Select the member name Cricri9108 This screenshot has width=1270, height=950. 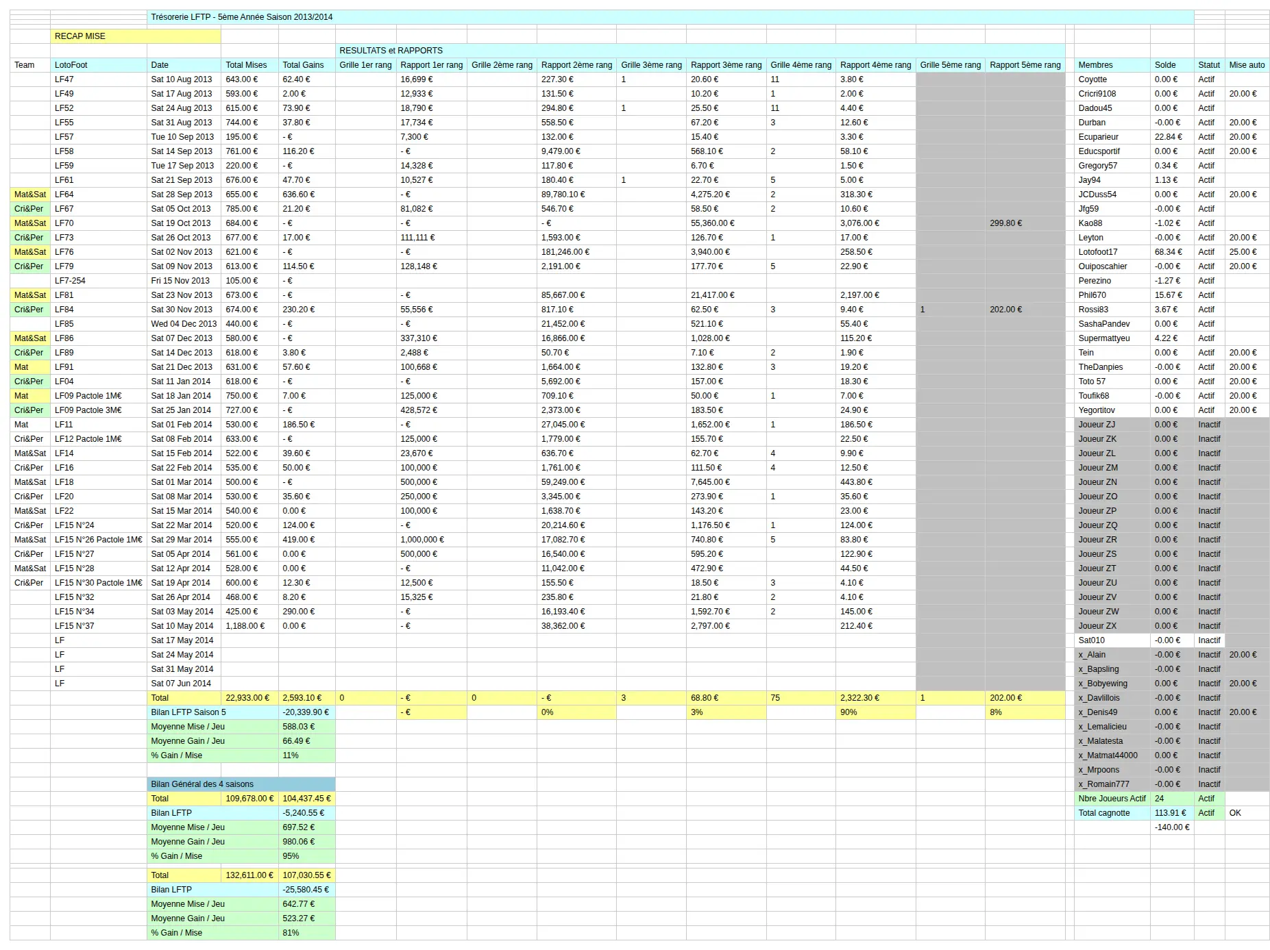click(x=1112, y=94)
